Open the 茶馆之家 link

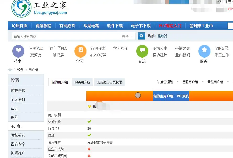point(182,48)
